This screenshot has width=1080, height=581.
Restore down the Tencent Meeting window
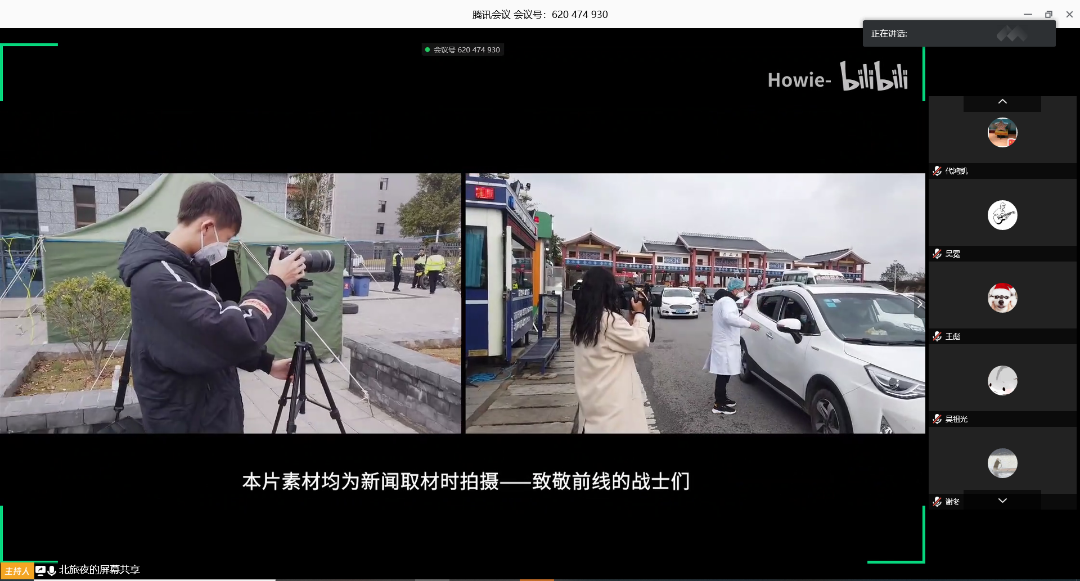tap(1048, 15)
